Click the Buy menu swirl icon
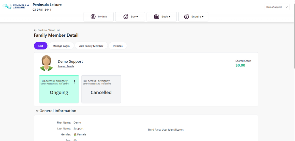 (x=126, y=17)
